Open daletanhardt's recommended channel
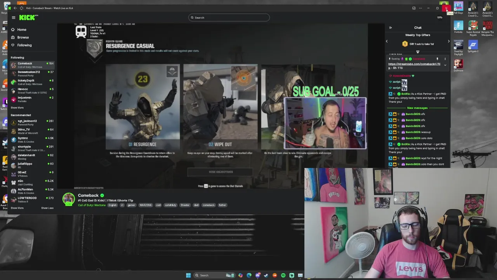497x280 pixels. pyautogui.click(x=32, y=157)
